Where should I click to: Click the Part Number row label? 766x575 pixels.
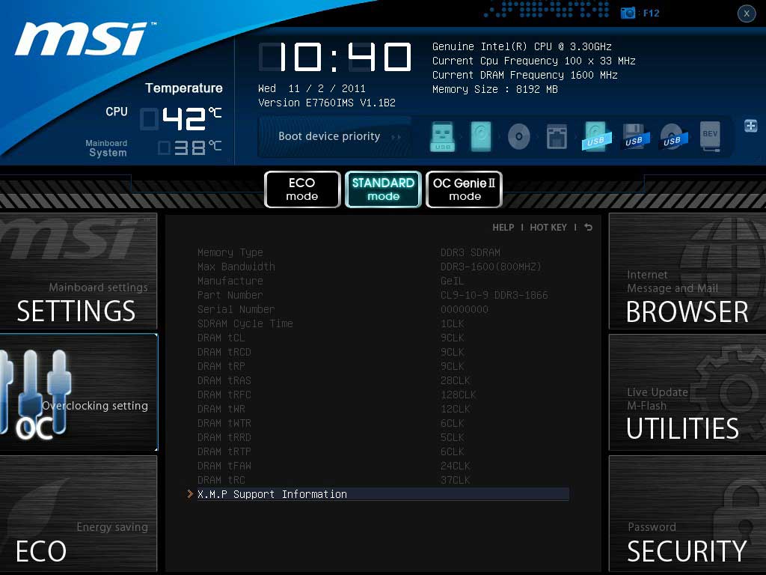pyautogui.click(x=230, y=295)
